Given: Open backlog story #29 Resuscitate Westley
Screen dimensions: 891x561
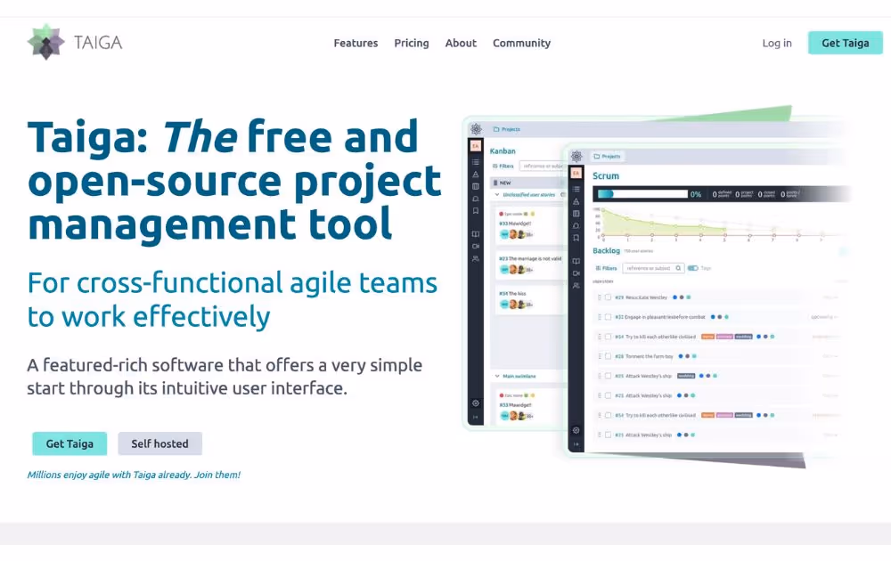Looking at the screenshot, I should tap(641, 297).
